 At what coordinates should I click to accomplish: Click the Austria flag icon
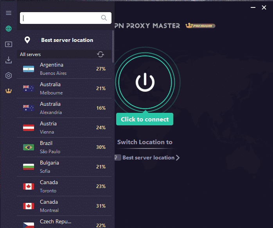click(29, 128)
